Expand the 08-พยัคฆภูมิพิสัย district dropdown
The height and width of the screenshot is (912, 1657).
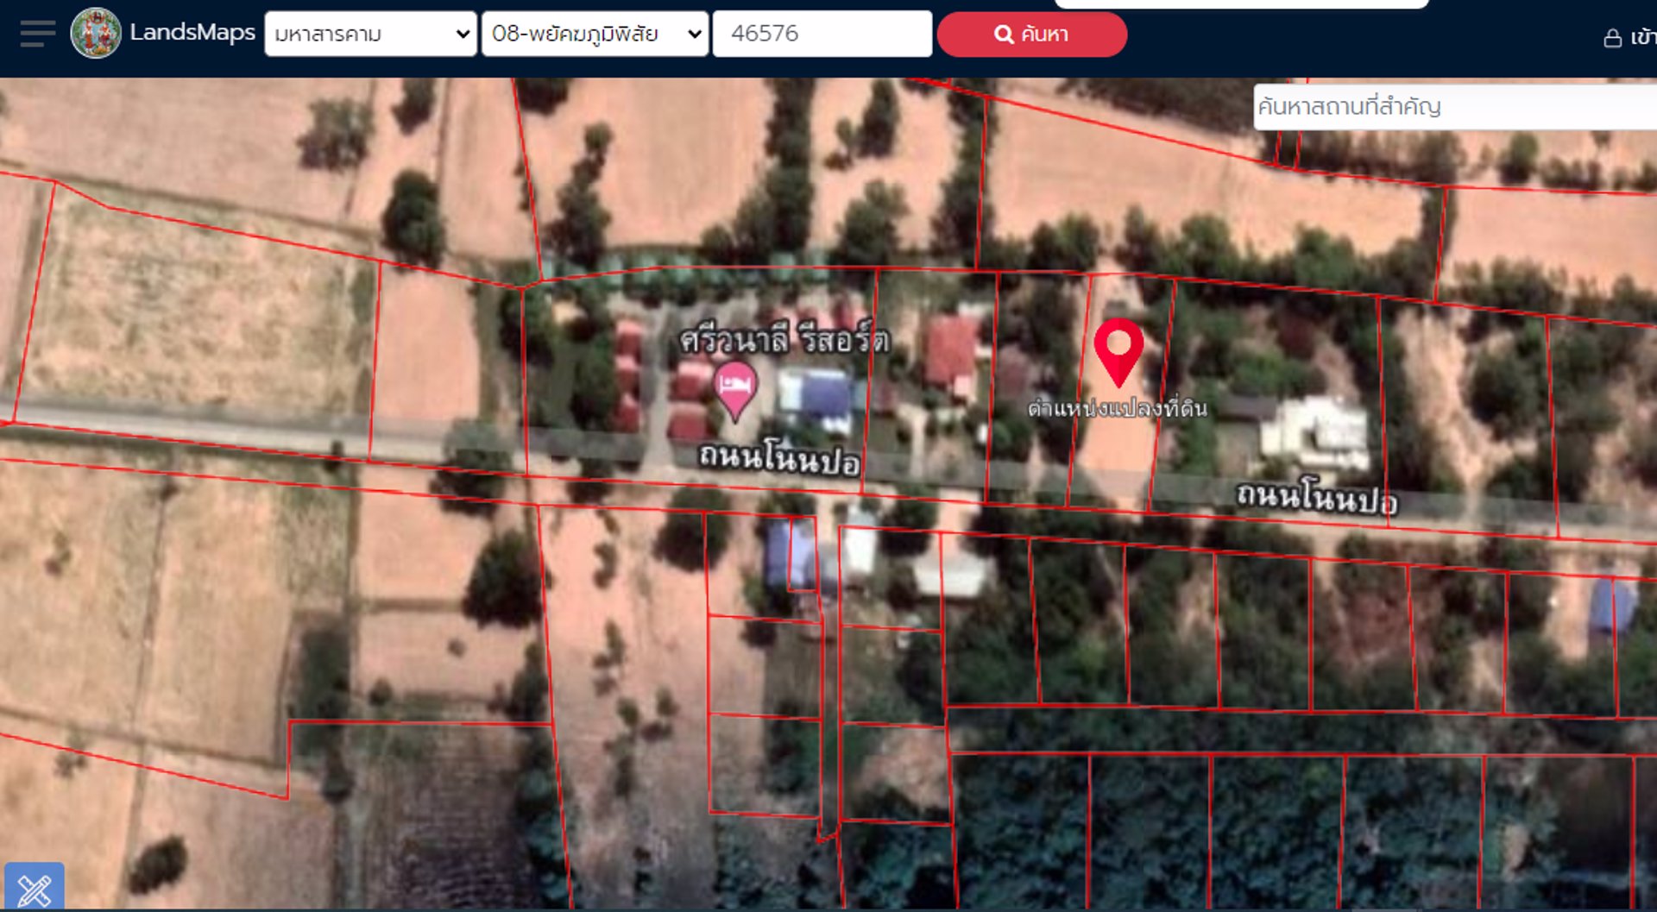tap(595, 34)
